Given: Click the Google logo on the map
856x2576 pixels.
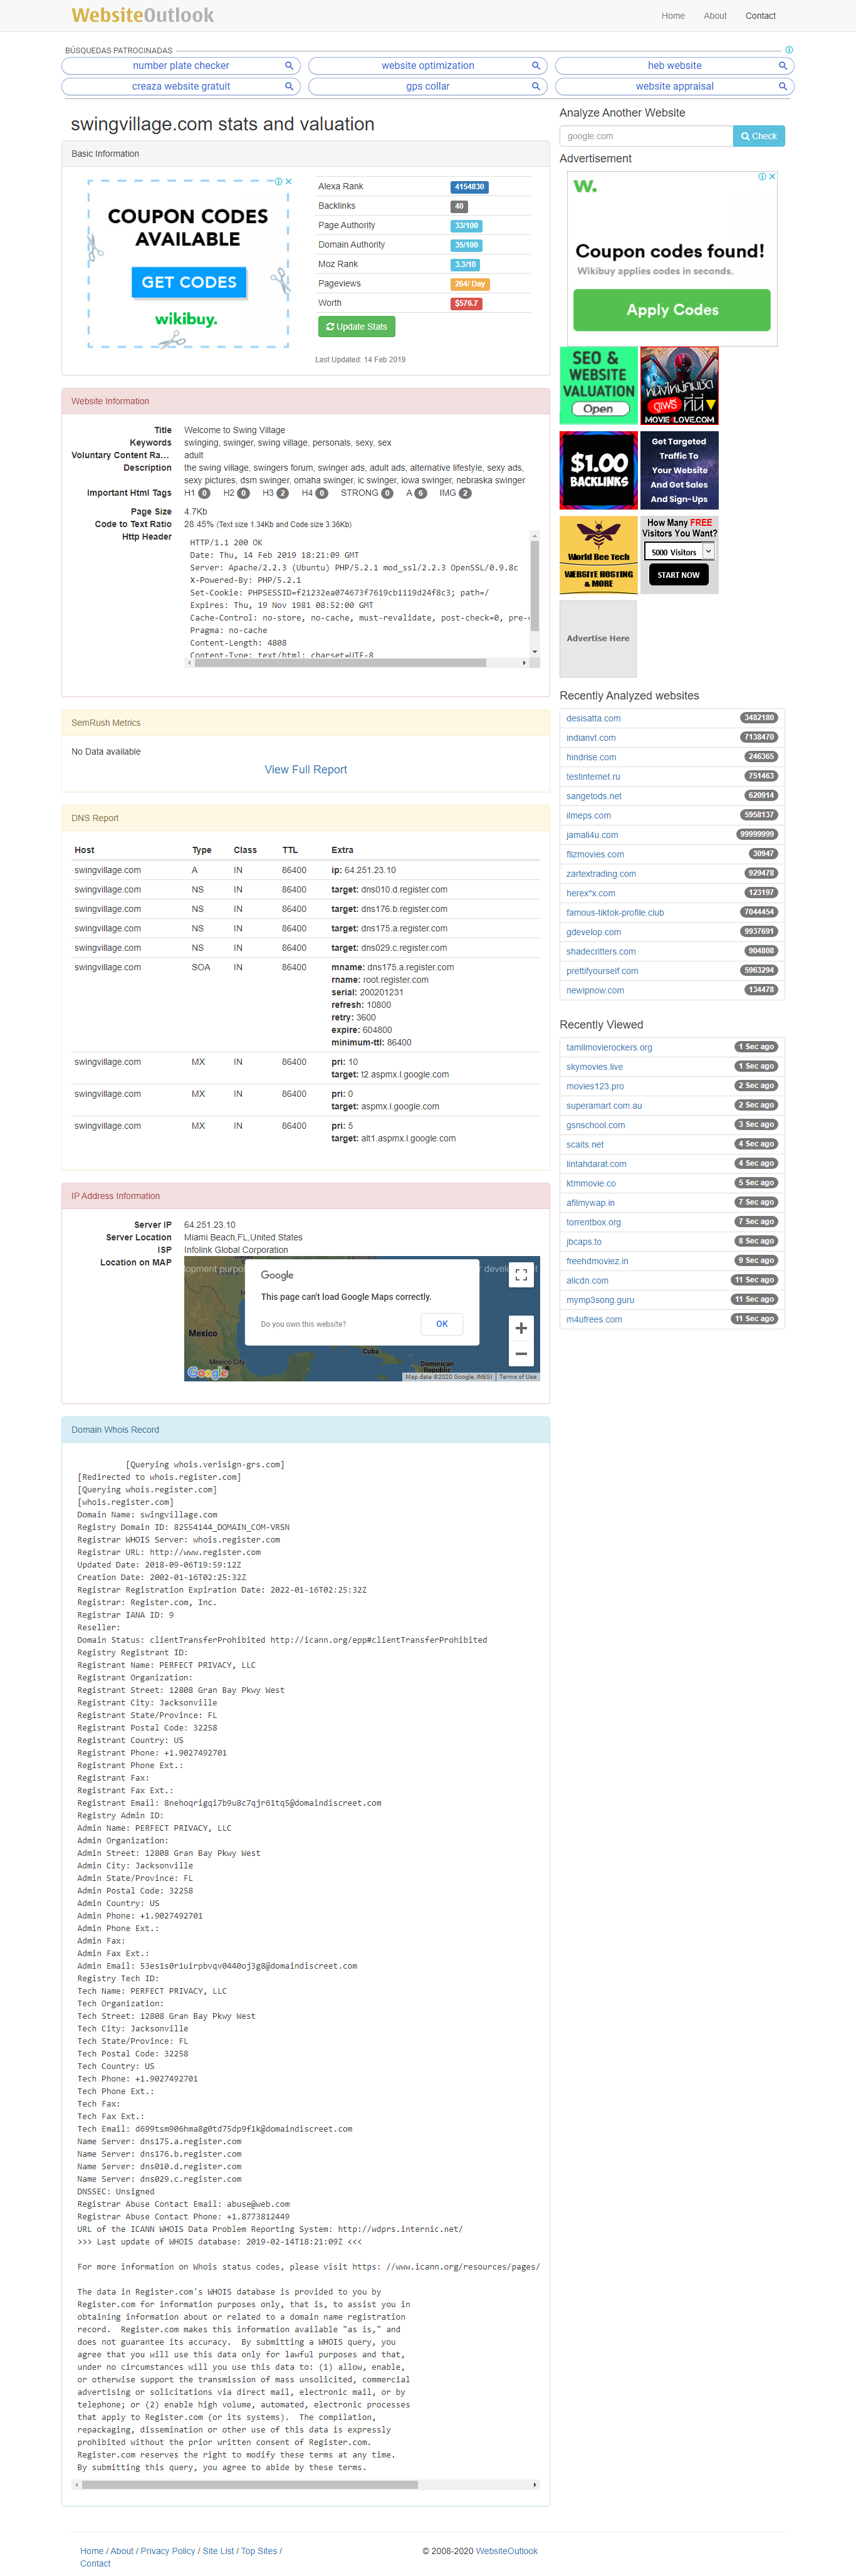Looking at the screenshot, I should coord(208,1373).
